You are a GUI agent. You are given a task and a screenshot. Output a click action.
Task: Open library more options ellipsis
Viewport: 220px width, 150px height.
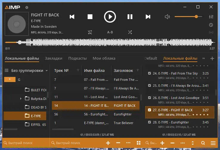(128, 143)
